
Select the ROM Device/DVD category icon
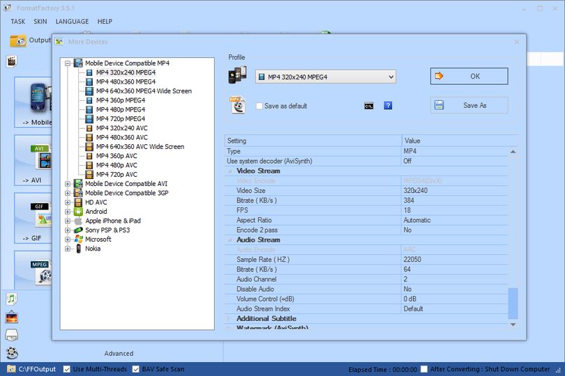coord(12,335)
